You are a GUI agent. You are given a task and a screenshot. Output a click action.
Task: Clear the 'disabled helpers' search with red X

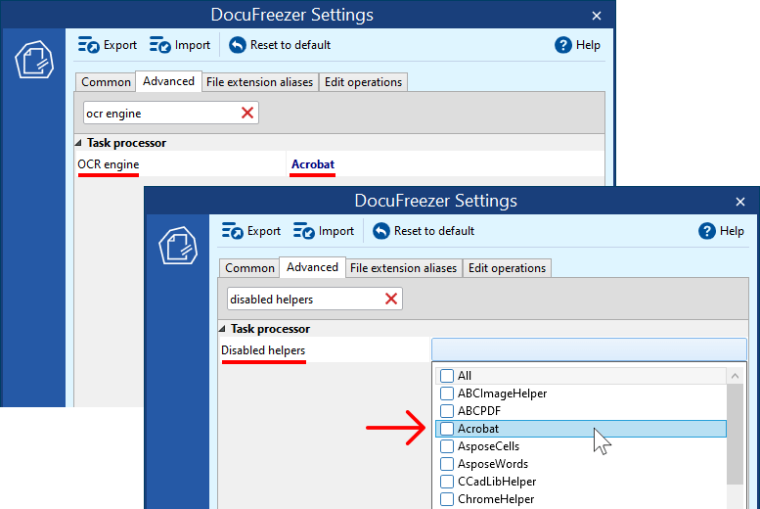[391, 299]
